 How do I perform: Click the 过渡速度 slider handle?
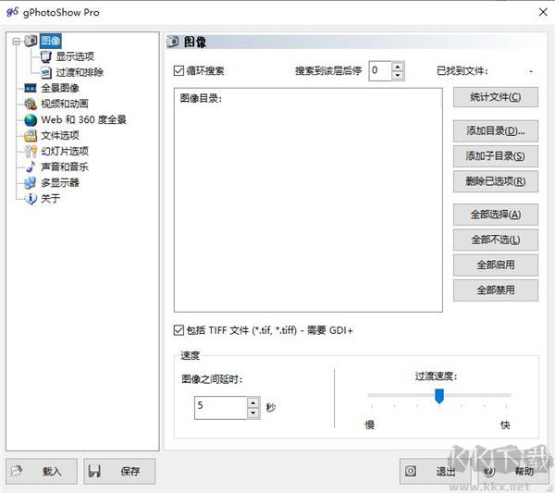click(439, 396)
